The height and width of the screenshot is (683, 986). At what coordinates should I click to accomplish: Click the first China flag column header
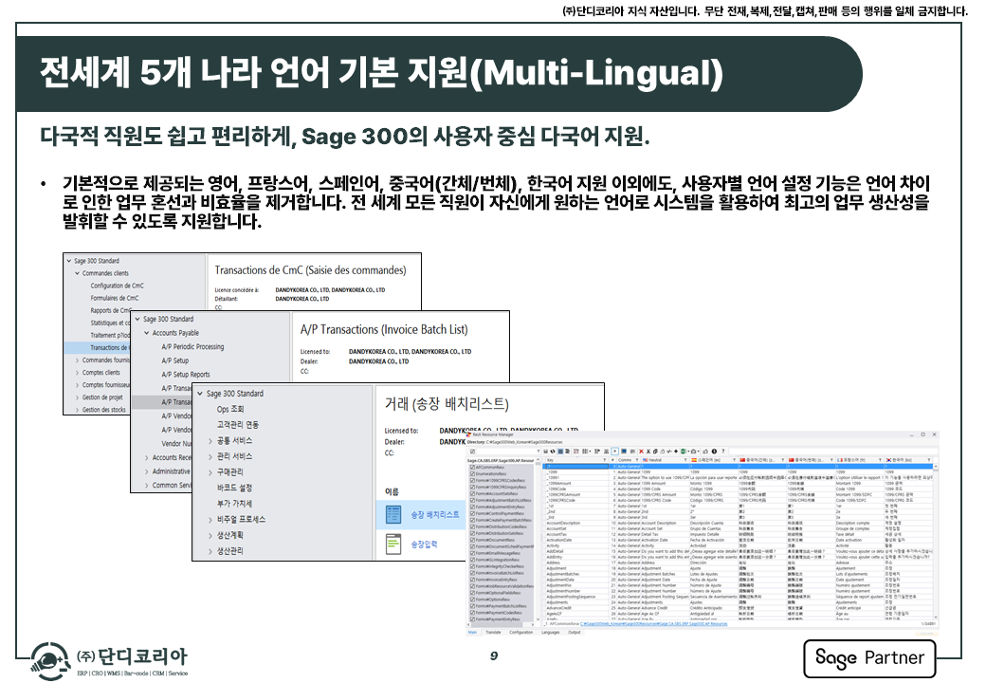pyautogui.click(x=761, y=460)
